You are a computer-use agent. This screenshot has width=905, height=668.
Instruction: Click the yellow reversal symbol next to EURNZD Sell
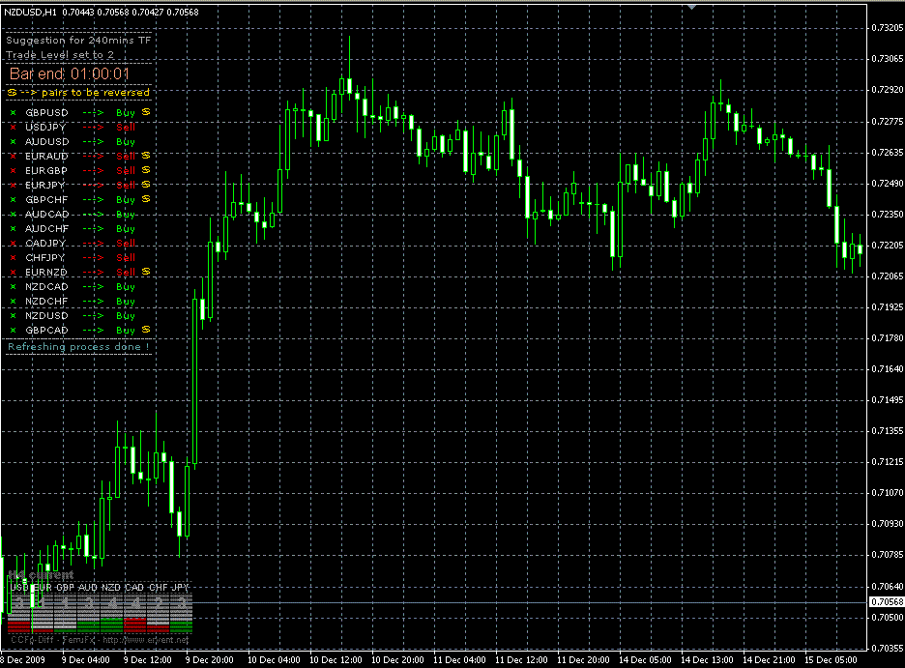click(146, 272)
